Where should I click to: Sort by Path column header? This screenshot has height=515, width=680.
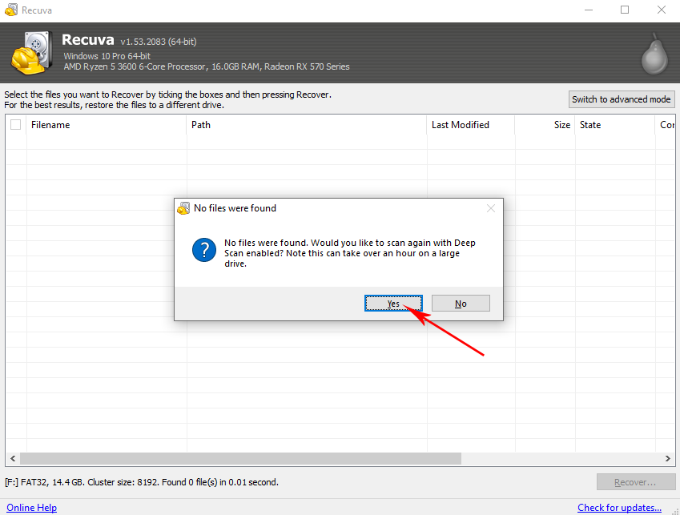click(x=307, y=125)
